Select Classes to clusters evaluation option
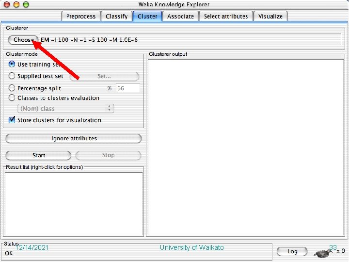 12,98
